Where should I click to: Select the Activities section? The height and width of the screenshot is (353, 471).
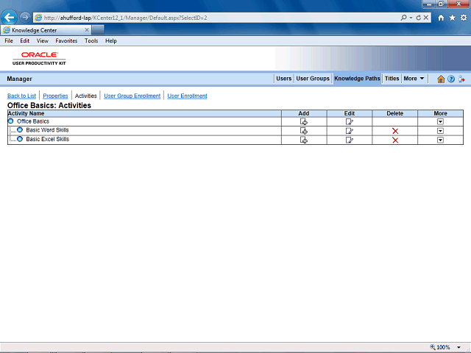(86, 96)
